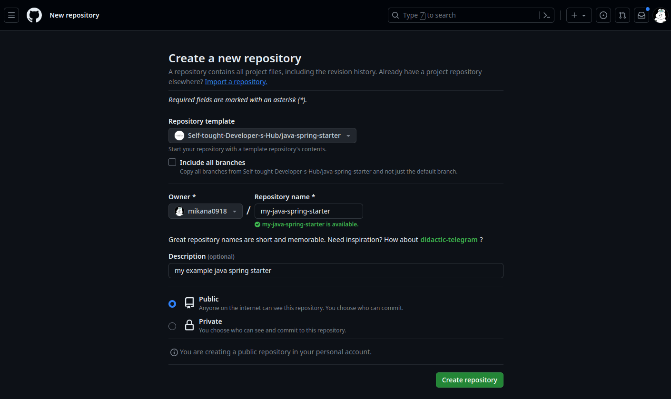Screen dimensions: 671x399
Task: Click the Repository template label
Action: pos(202,121)
